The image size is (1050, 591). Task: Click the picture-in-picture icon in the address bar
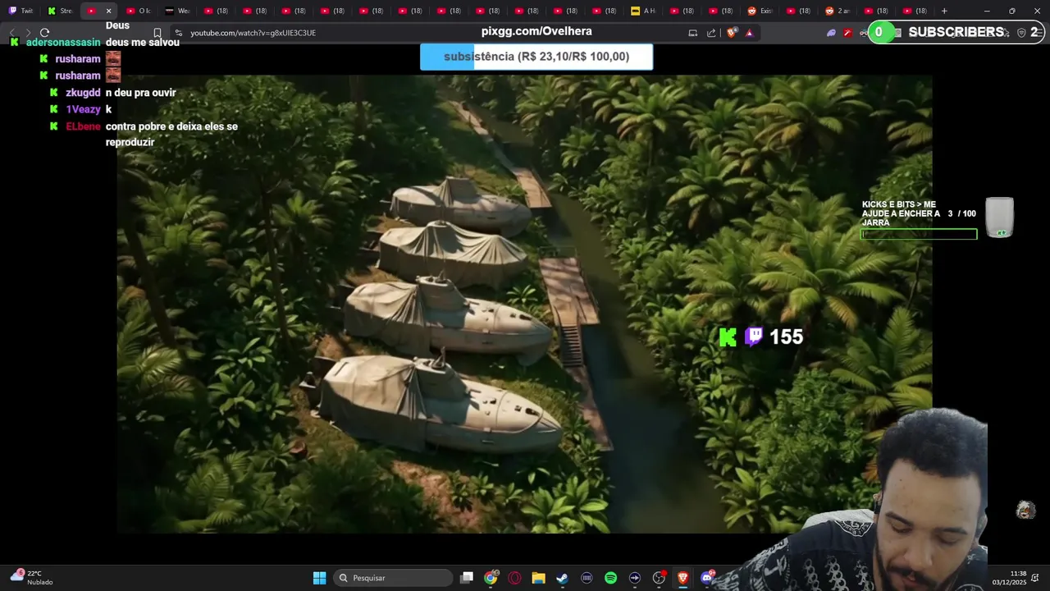click(x=692, y=33)
